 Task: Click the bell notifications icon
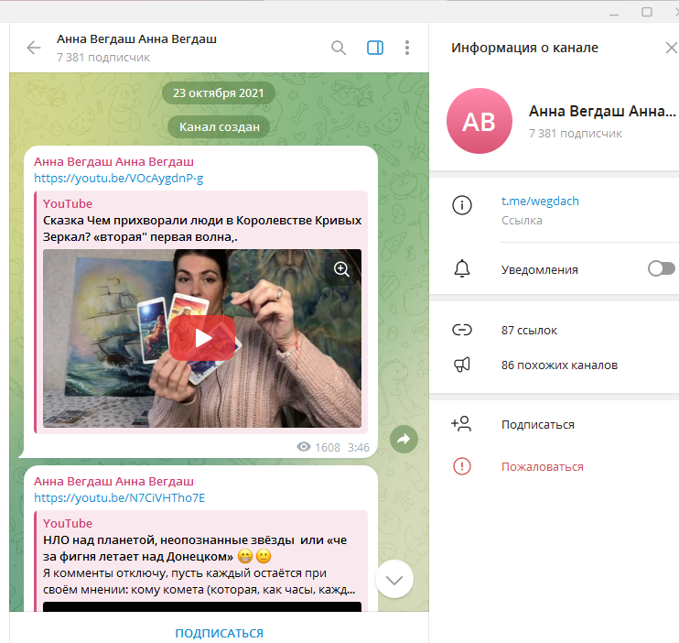462,268
